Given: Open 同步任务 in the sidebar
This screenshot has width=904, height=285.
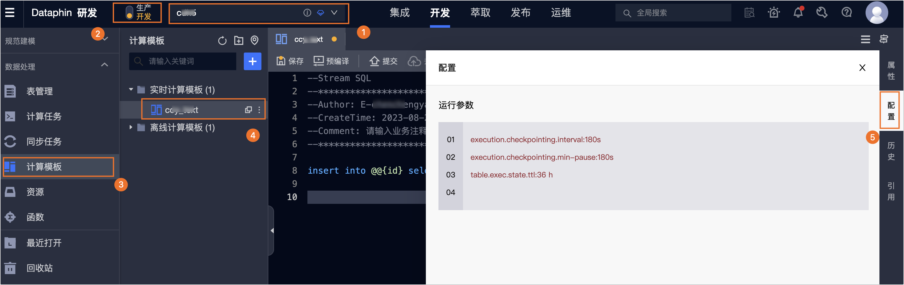Looking at the screenshot, I should coord(60,142).
